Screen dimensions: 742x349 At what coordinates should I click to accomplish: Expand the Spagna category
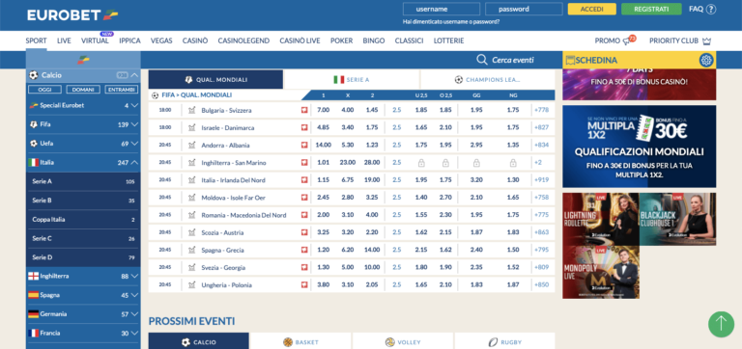pos(134,295)
